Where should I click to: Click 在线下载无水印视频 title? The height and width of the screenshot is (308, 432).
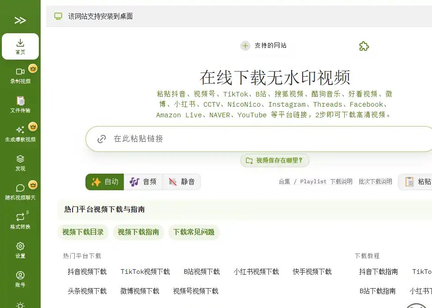pyautogui.click(x=275, y=78)
